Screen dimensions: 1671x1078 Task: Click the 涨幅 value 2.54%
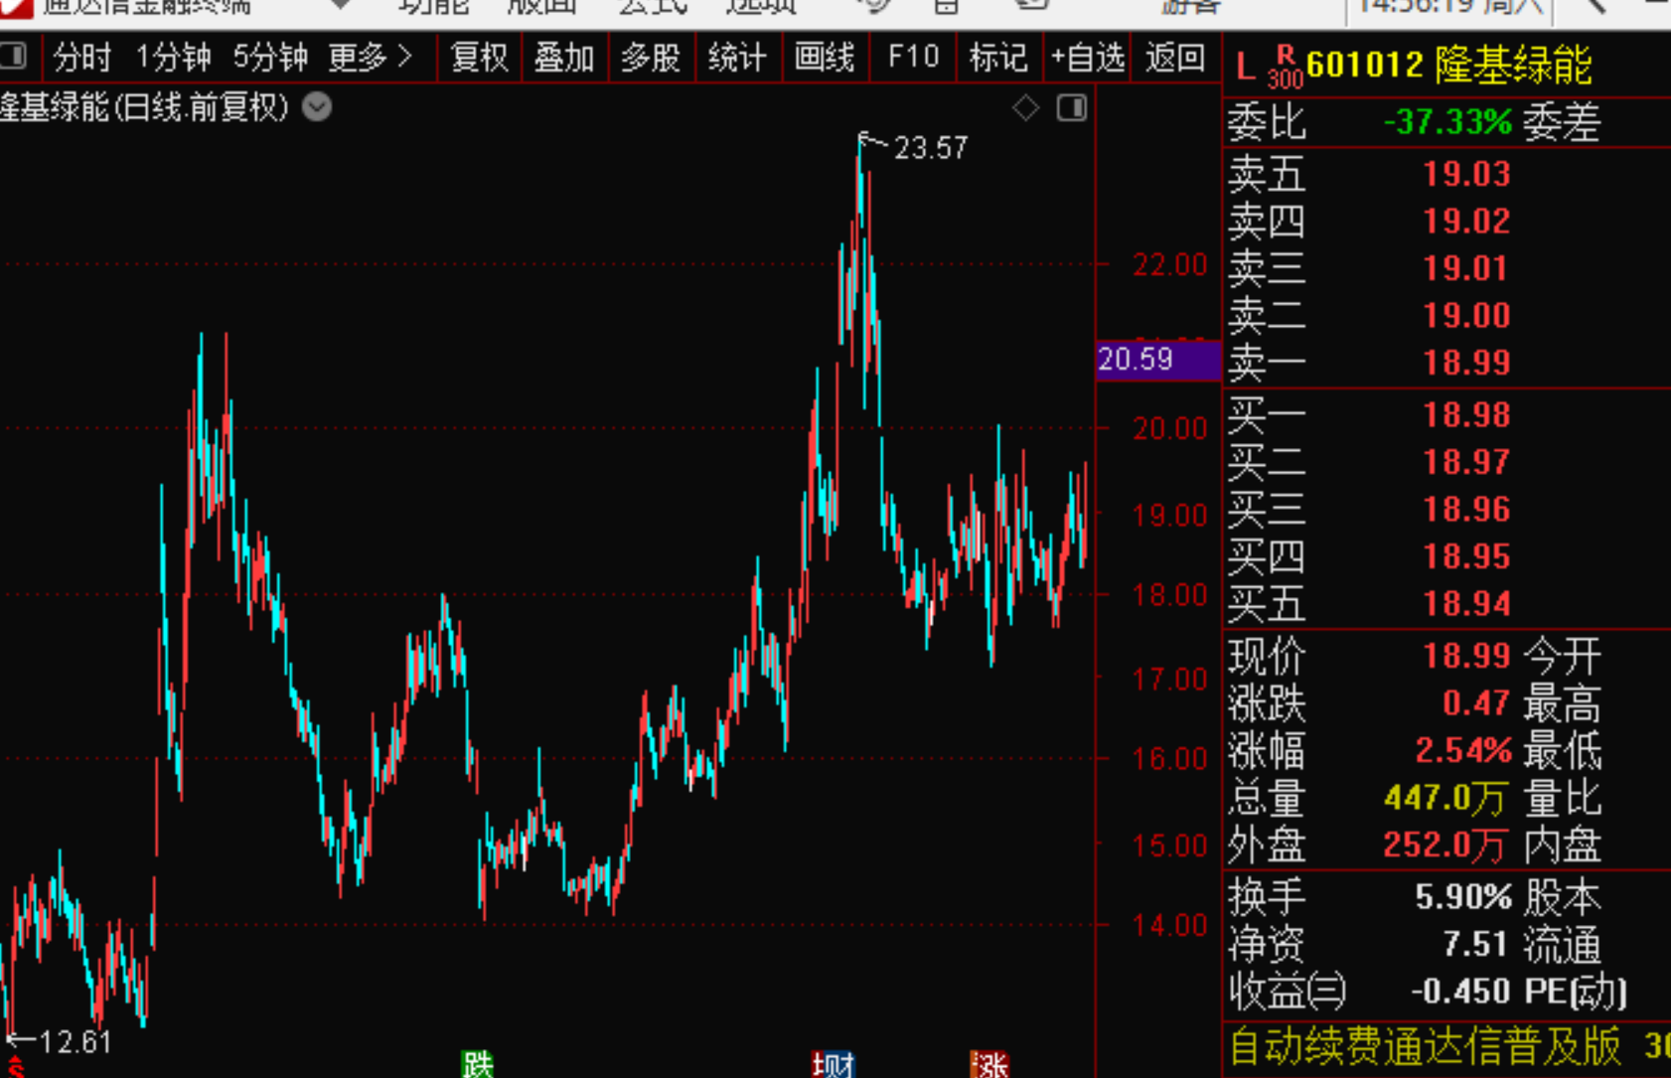1463,750
